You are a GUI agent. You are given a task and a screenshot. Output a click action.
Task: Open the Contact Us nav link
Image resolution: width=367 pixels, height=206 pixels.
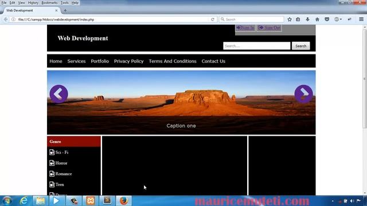pos(213,61)
